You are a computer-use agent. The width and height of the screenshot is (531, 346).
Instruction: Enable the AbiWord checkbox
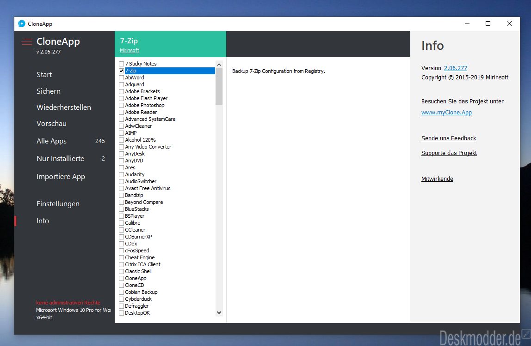121,78
